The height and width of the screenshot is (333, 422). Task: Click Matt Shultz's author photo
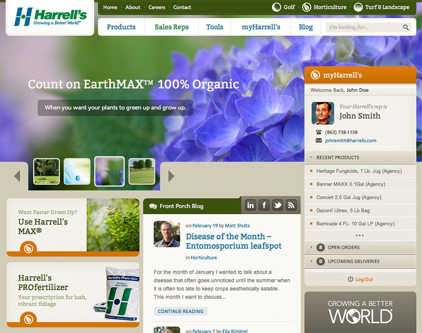(x=167, y=234)
